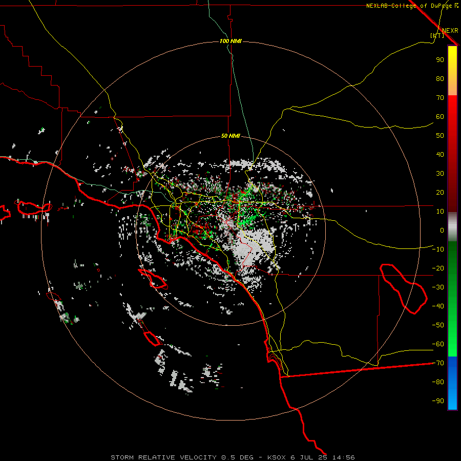Click the 90 value on velocity scale
Screen dimensions: 461x461
440,60
